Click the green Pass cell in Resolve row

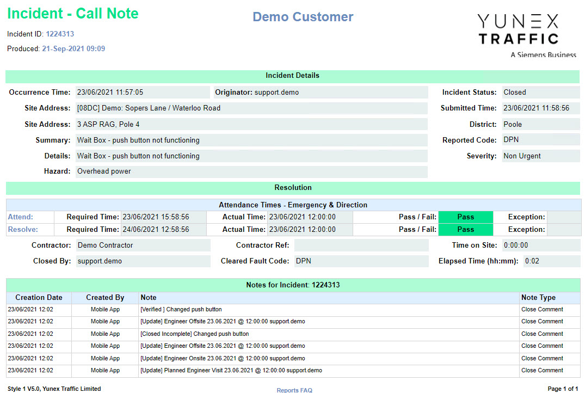pos(466,230)
